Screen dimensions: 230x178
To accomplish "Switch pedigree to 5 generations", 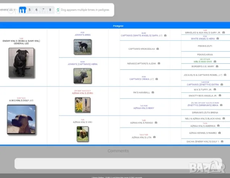I will (29, 10).
